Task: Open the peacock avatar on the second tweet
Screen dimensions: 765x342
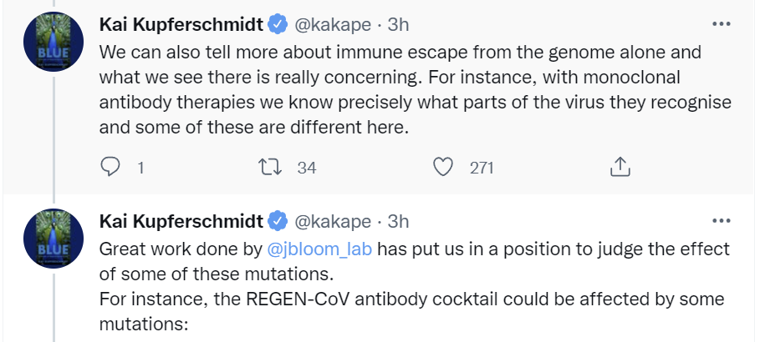Action: pyautogui.click(x=51, y=239)
